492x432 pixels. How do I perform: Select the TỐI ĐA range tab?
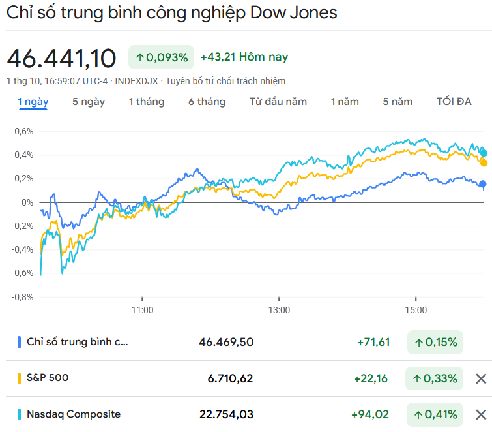[x=454, y=102]
